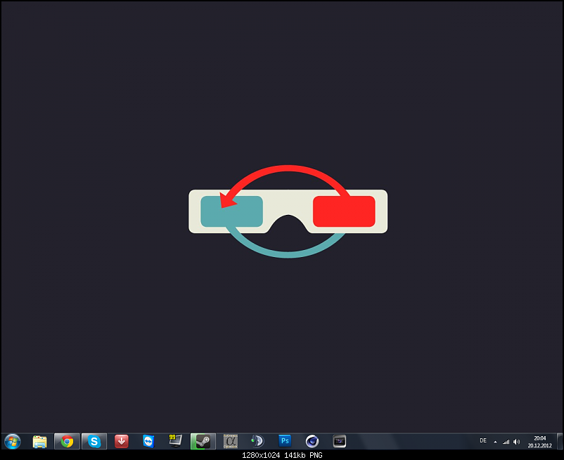Show hidden system tray icons
The height and width of the screenshot is (460, 564).
click(495, 442)
